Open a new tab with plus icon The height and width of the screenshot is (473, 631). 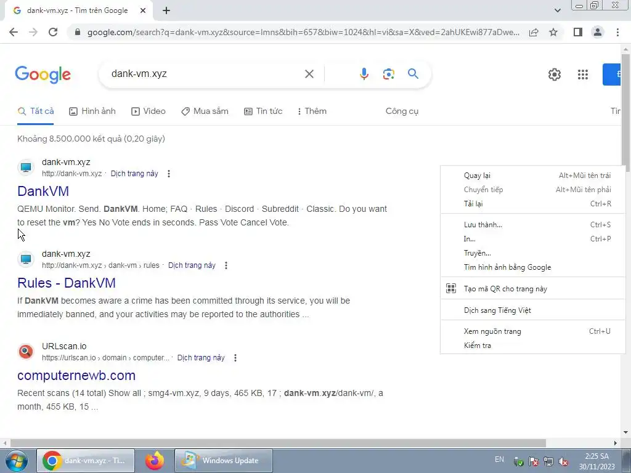[x=166, y=10]
